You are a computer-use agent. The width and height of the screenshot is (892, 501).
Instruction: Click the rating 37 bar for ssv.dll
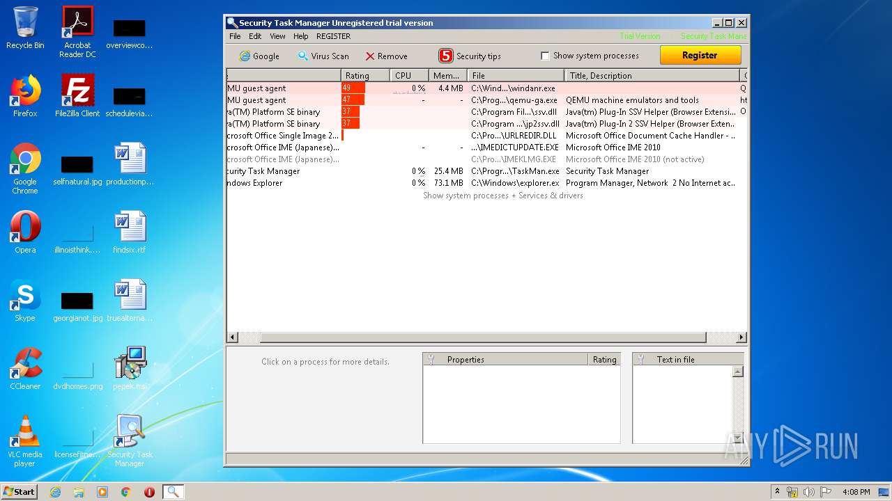tap(351, 112)
